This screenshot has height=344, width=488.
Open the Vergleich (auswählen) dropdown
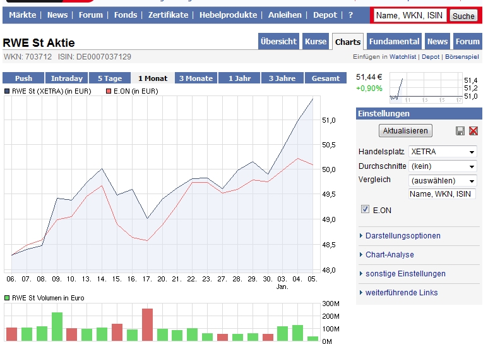[443, 181]
